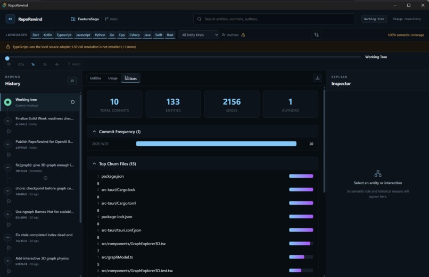Switch to the Entities tab
Viewport: 429px width, 277px height.
95,78
